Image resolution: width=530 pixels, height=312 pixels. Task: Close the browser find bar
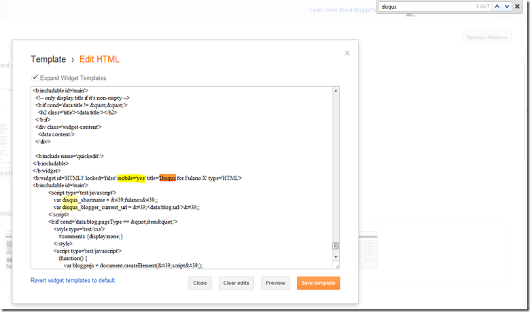click(517, 6)
